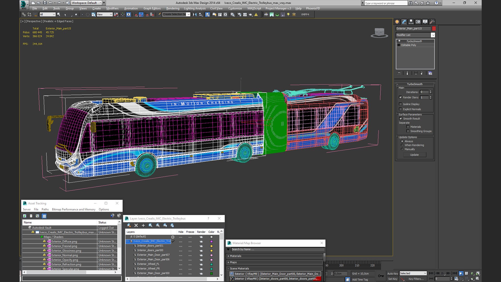Open the View reference coordinate dropdown
This screenshot has height=282, width=501.
(104, 15)
